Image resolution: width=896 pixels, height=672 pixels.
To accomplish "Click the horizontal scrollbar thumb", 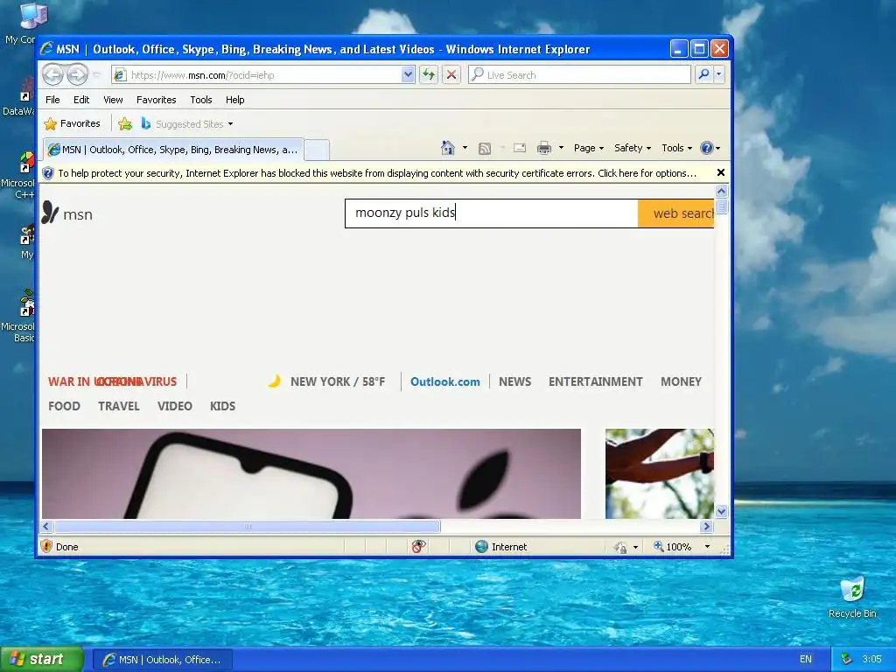I will [248, 526].
